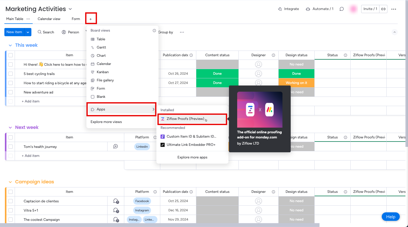Open the New item dropdown arrow

[28, 32]
